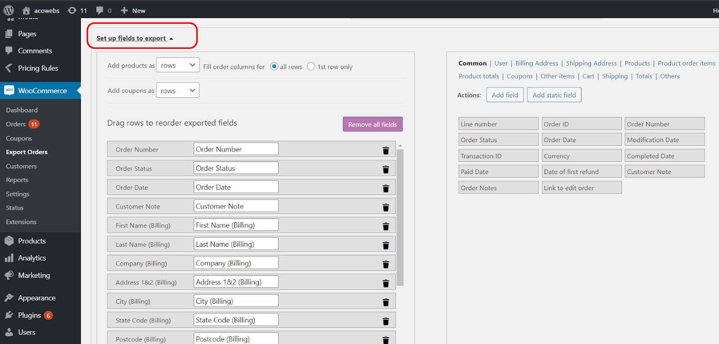Image resolution: width=719 pixels, height=344 pixels.
Task: Select the '1st row only' radio button
Action: [311, 66]
